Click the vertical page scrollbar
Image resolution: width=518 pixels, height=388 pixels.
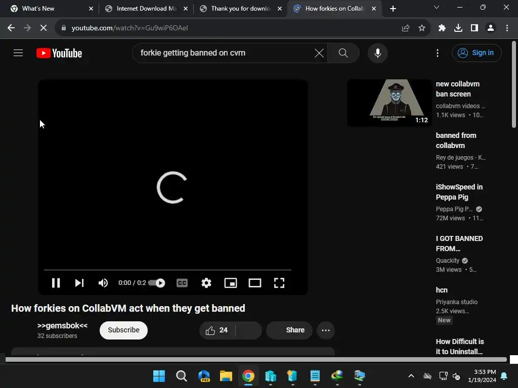tap(514, 84)
